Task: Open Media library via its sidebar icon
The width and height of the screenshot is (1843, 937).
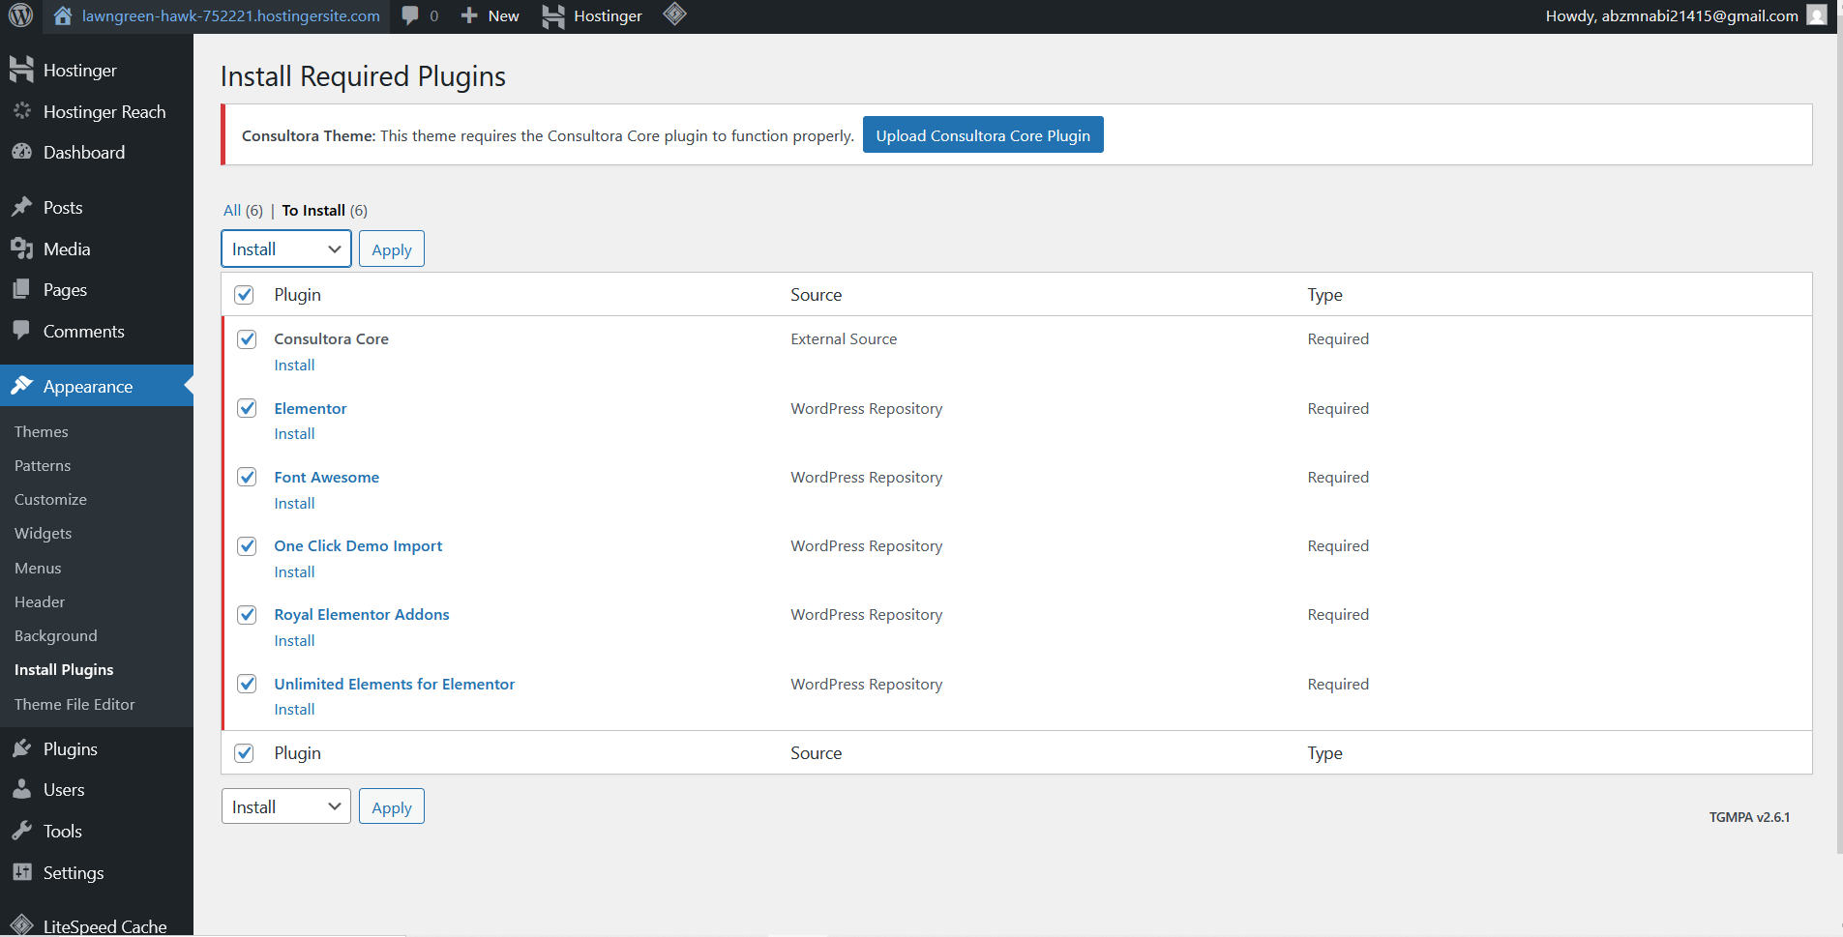Action: [x=23, y=248]
